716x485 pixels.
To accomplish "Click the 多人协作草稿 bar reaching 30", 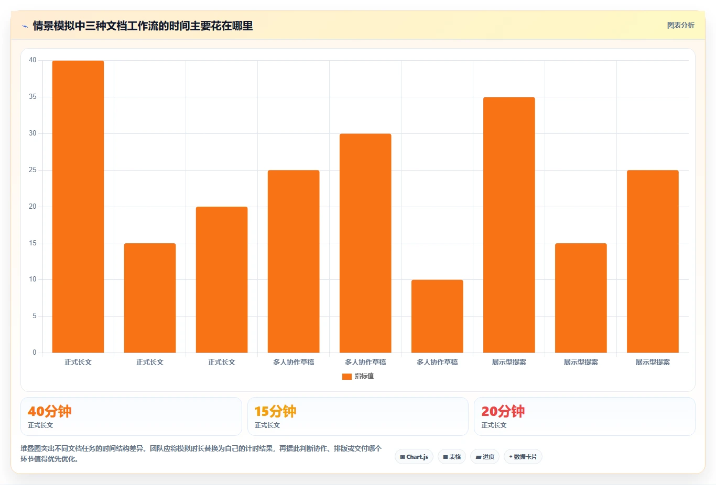I will [365, 243].
